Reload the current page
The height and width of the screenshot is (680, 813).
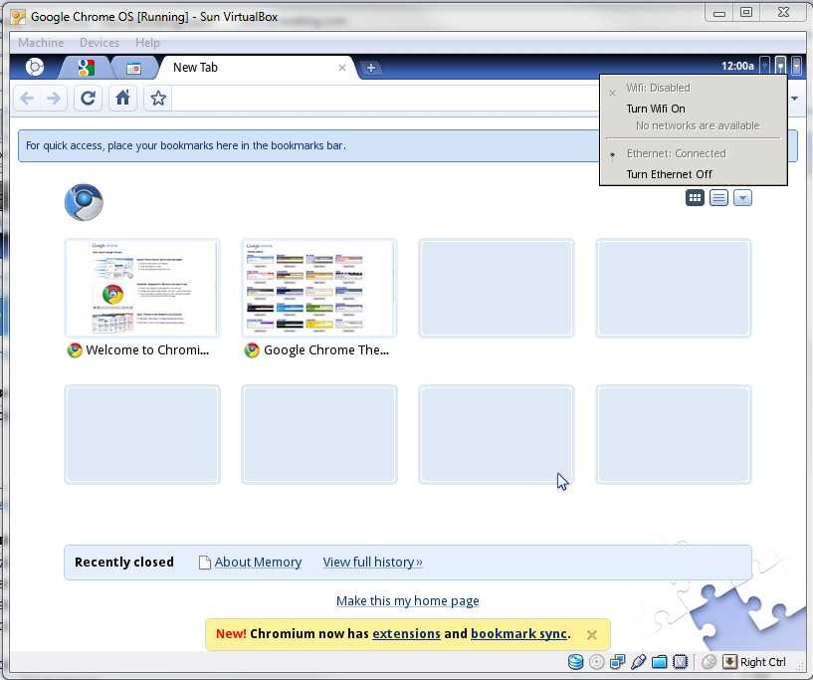[89, 98]
